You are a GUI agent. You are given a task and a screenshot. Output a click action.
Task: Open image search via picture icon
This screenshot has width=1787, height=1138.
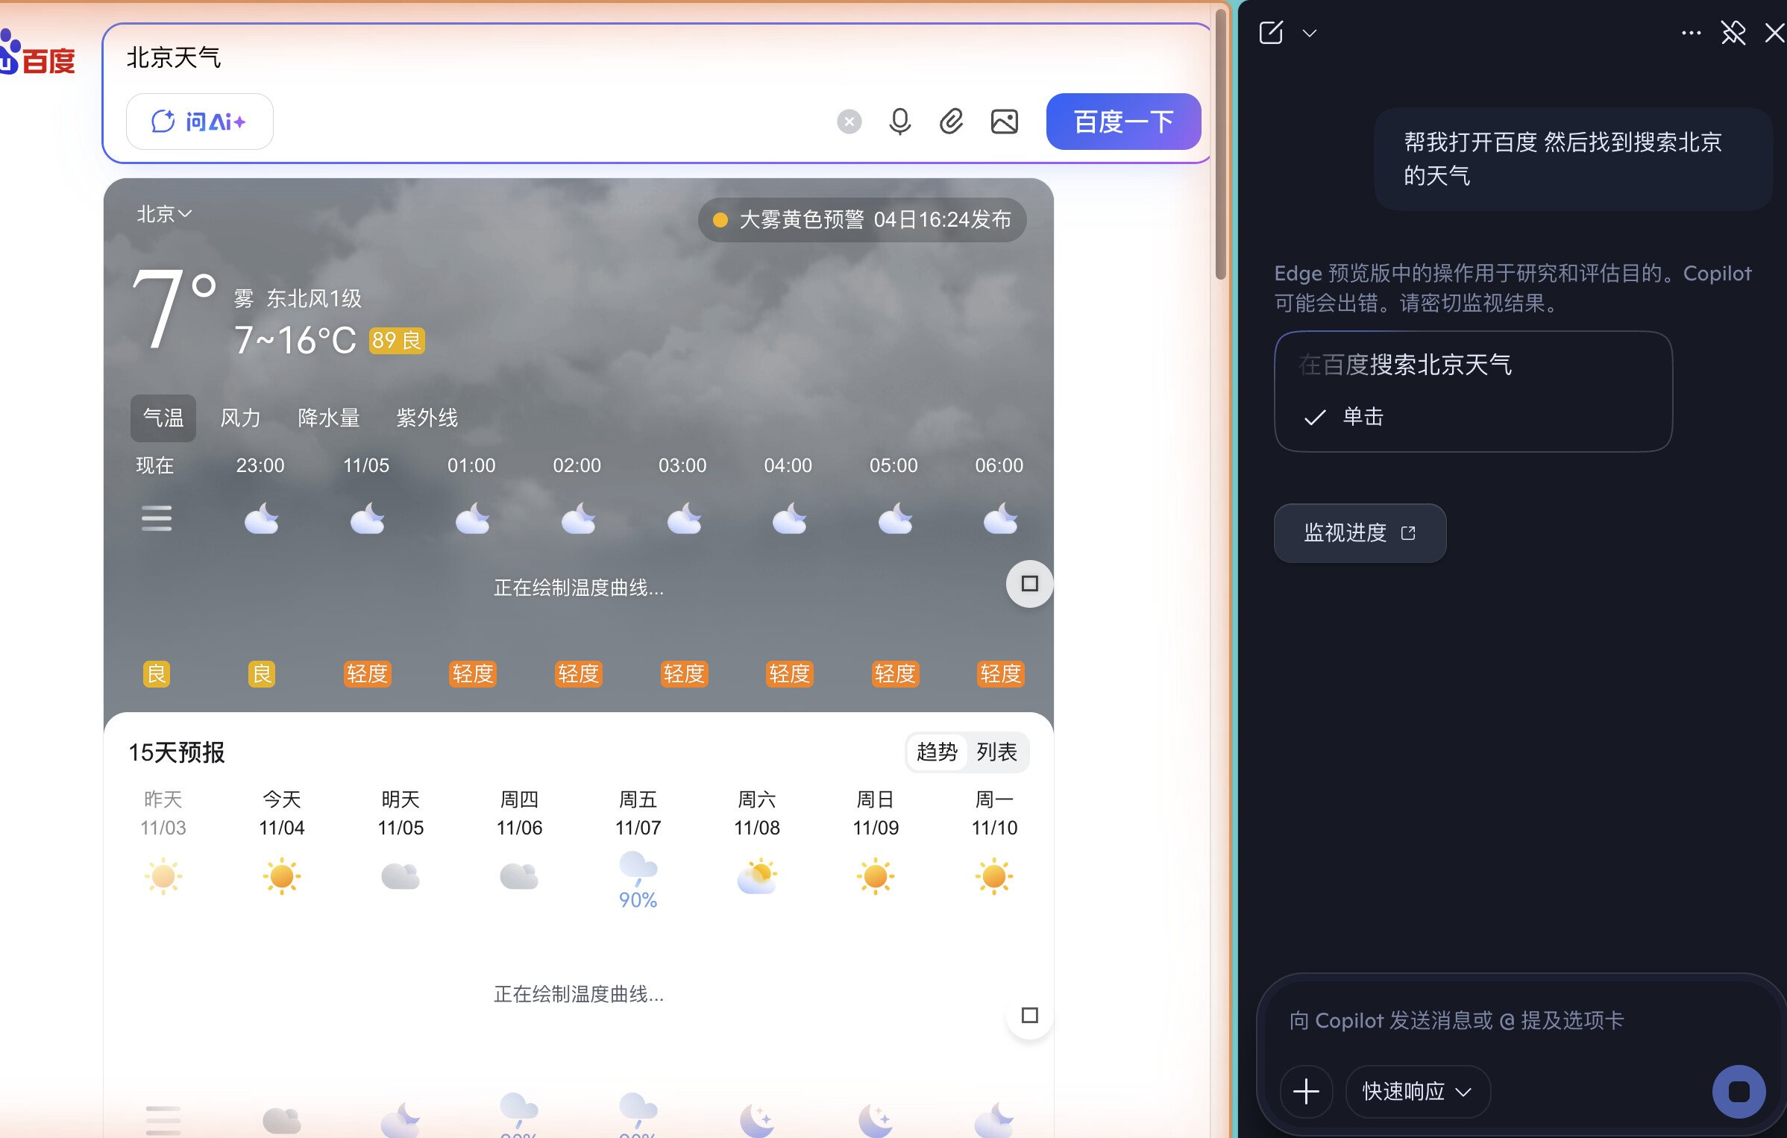coord(1004,122)
